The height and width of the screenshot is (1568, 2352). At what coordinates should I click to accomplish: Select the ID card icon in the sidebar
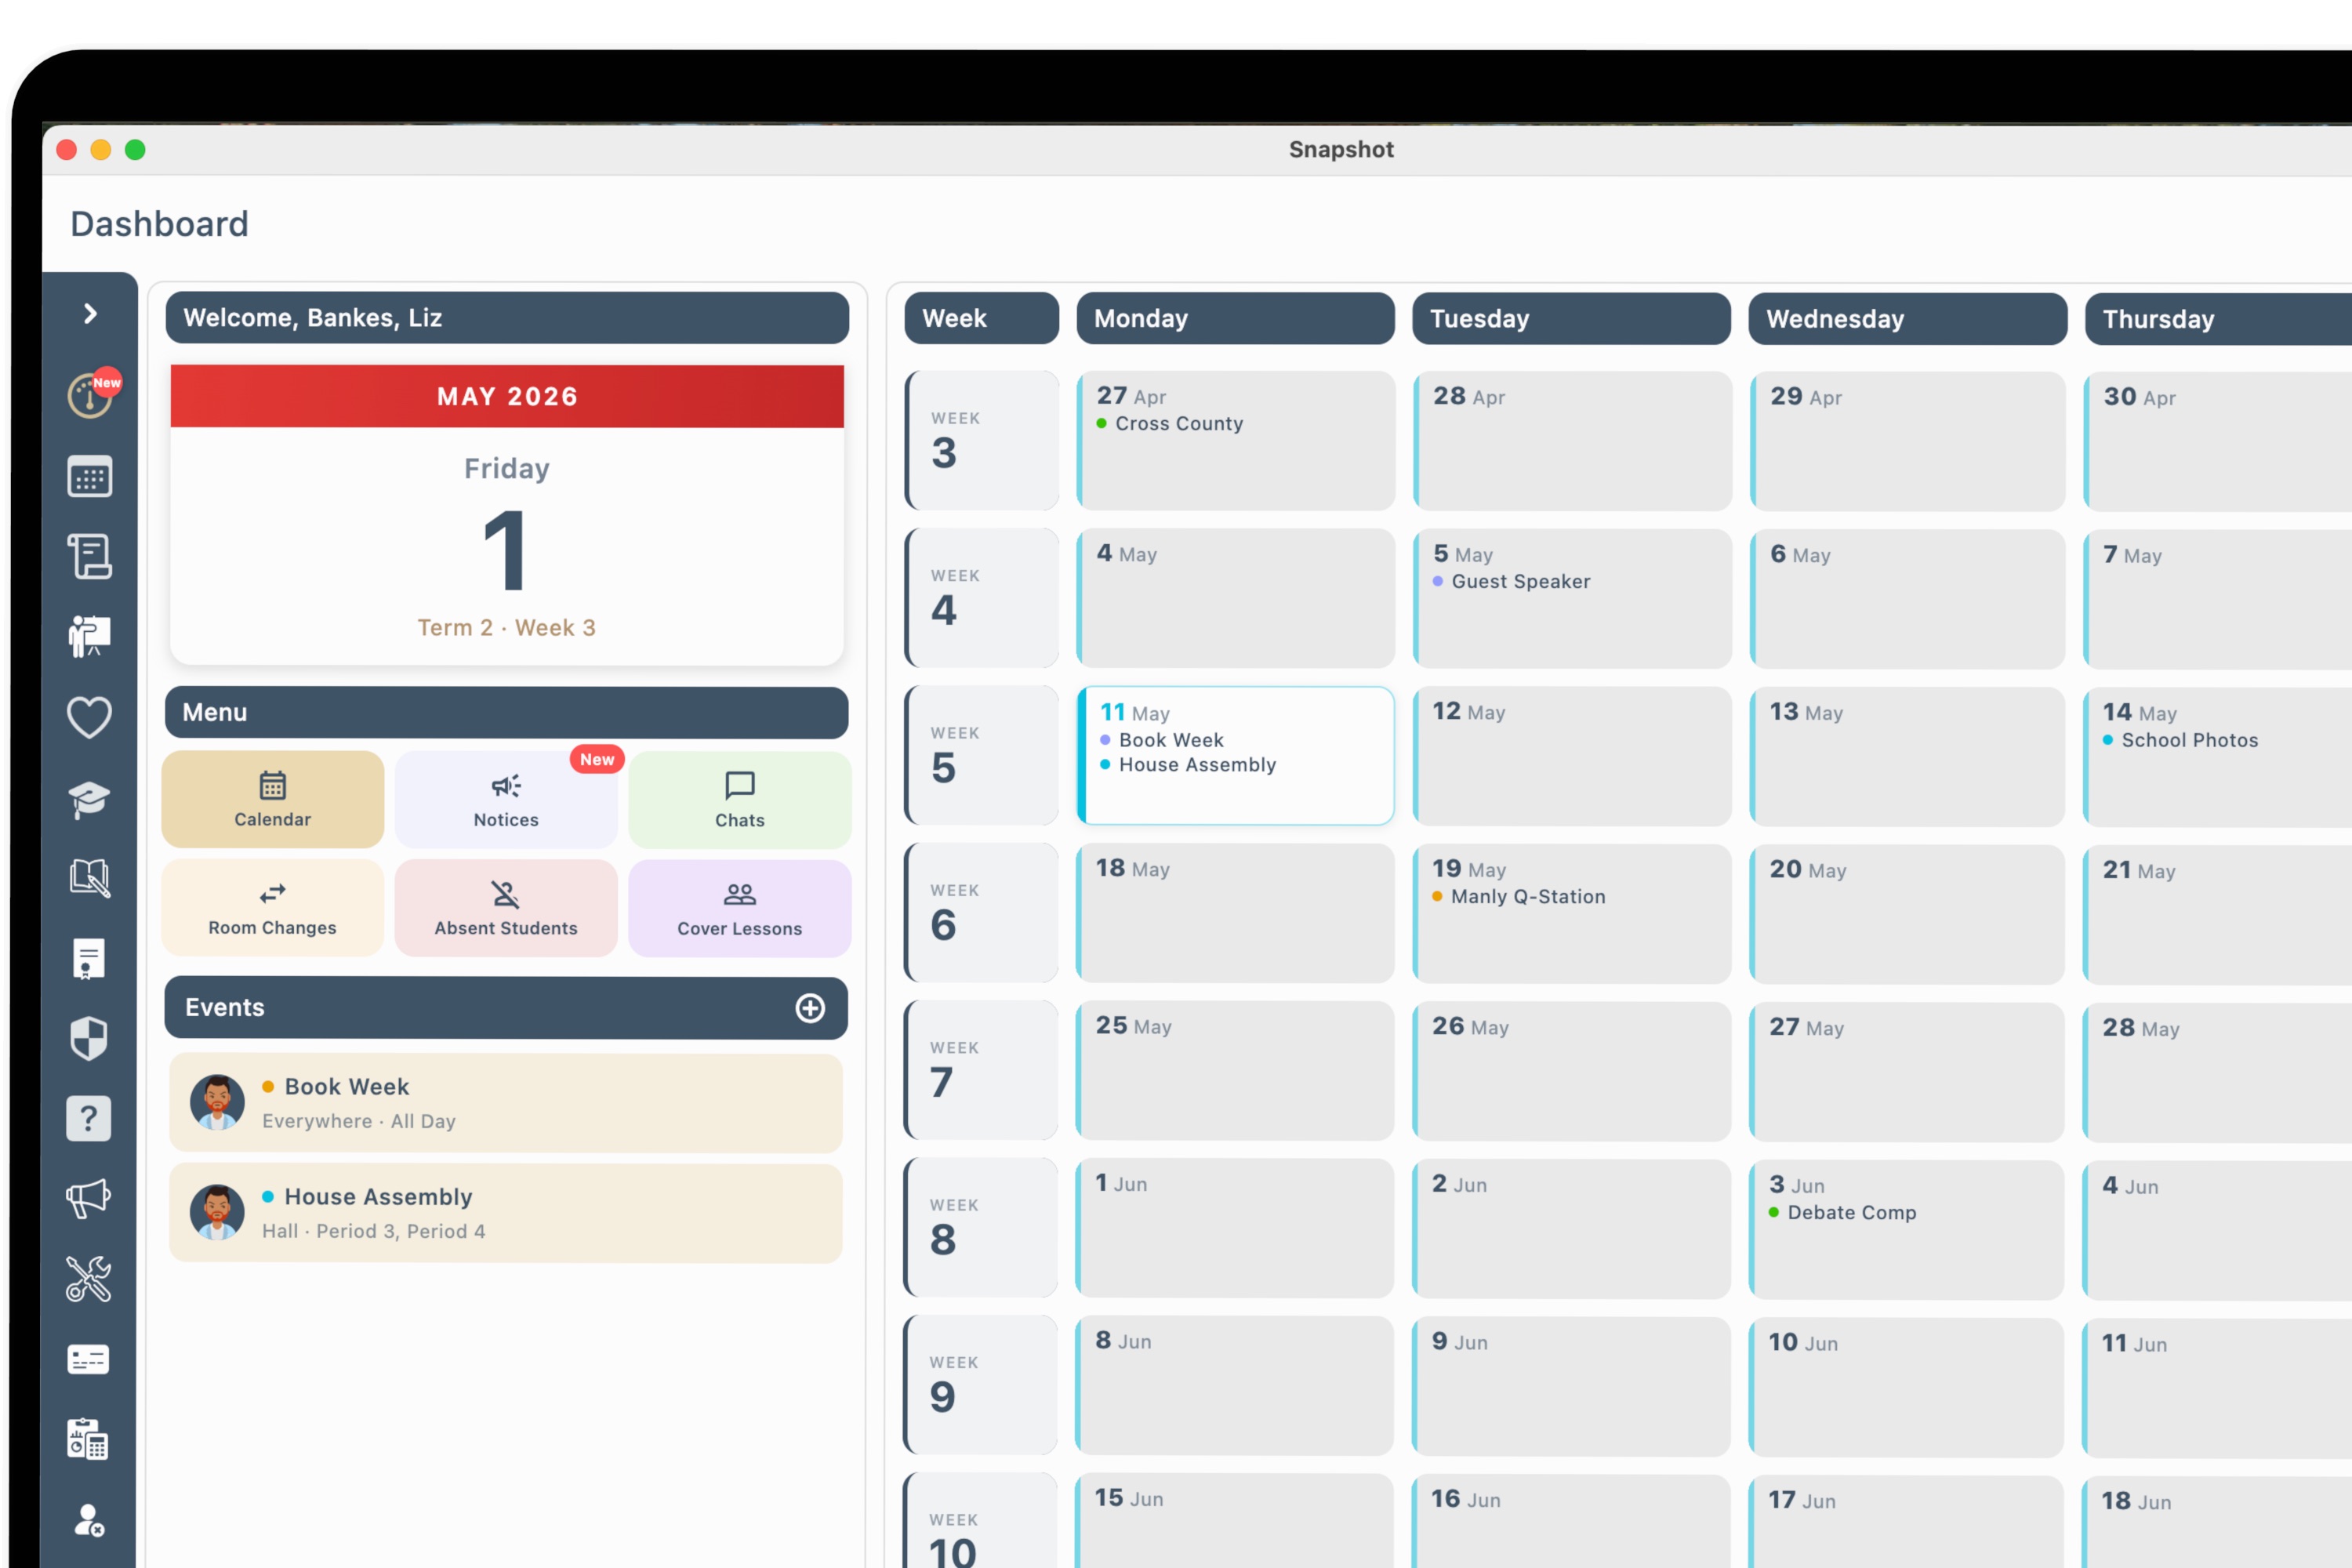tap(89, 1360)
